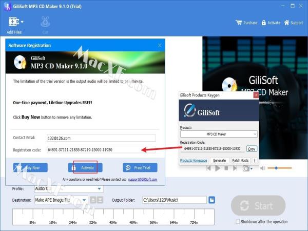Click the Play button in player
Image resolution: width=308 pixels, height=231 pixels.
tap(218, 168)
